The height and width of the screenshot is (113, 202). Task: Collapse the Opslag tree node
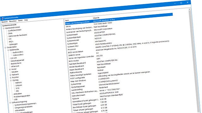coord(11,80)
